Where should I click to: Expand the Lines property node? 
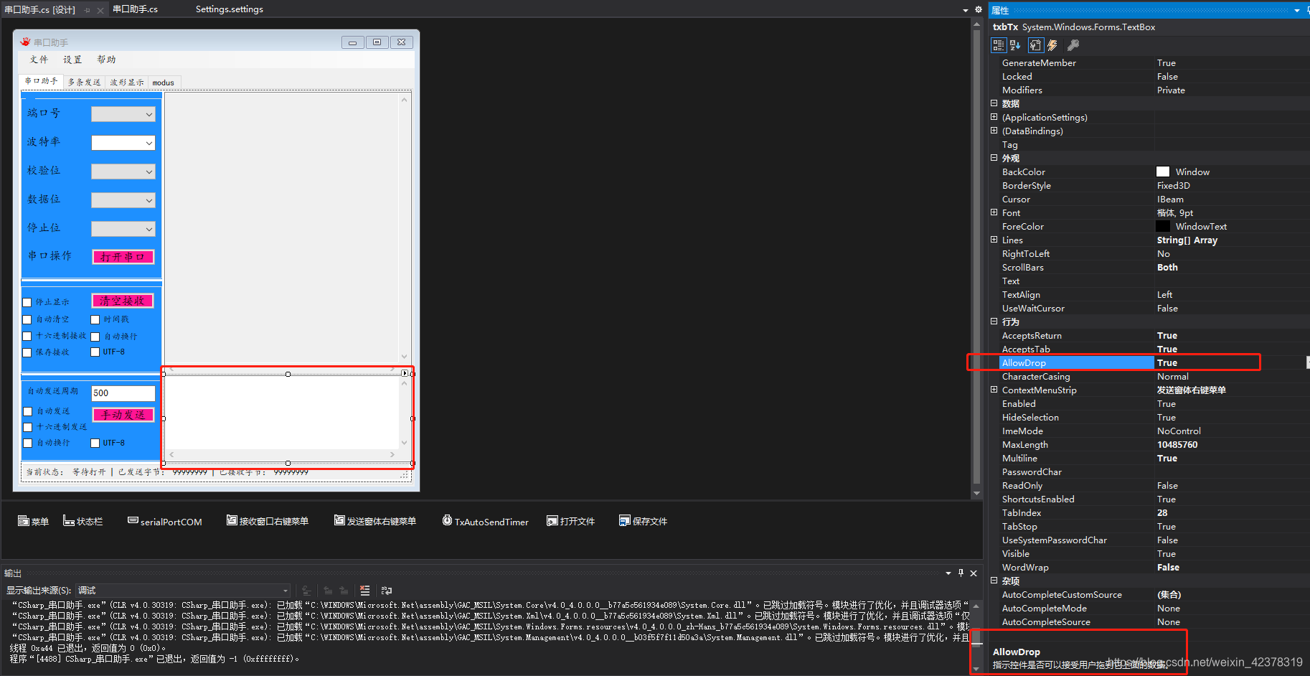pyautogui.click(x=994, y=240)
